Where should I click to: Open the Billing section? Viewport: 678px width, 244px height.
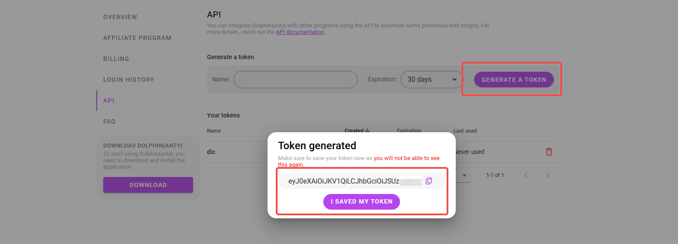(116, 59)
